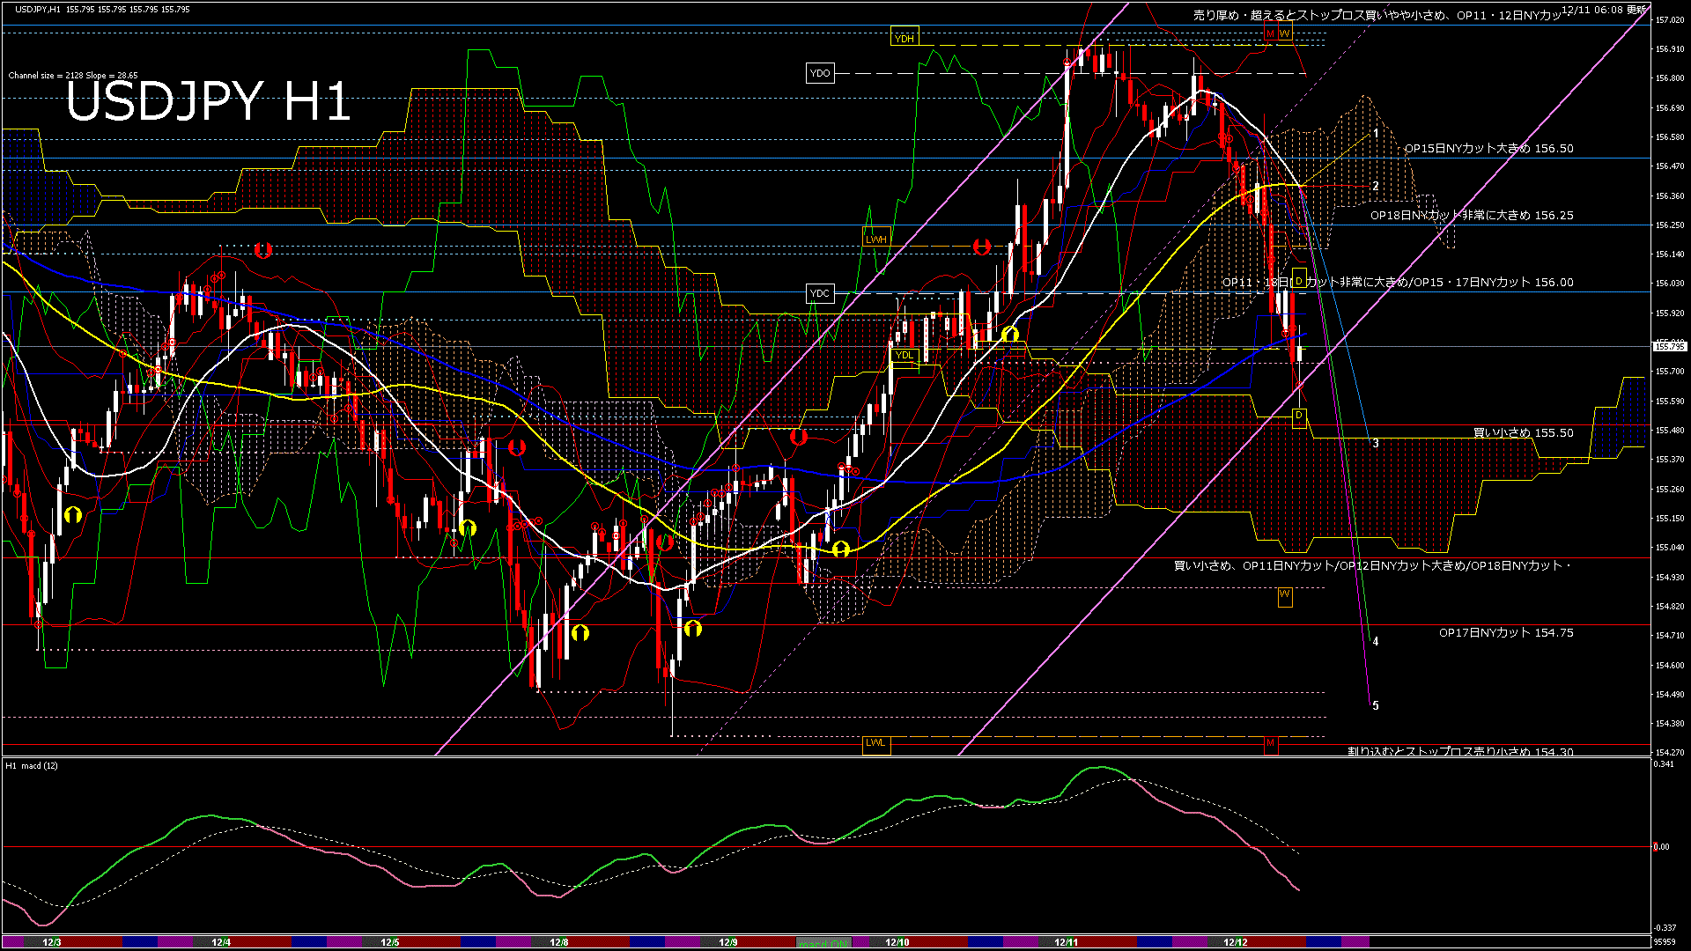Select the yellow YDL label box
The width and height of the screenshot is (1691, 951).
pyautogui.click(x=905, y=355)
